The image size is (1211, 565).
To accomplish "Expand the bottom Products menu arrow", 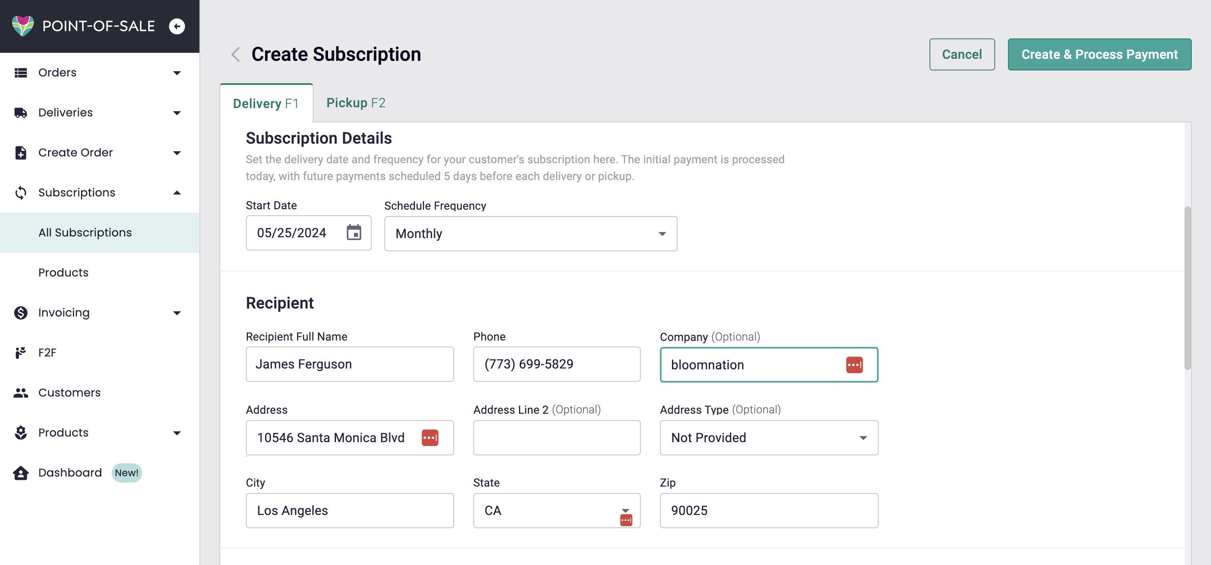I will click(x=177, y=433).
